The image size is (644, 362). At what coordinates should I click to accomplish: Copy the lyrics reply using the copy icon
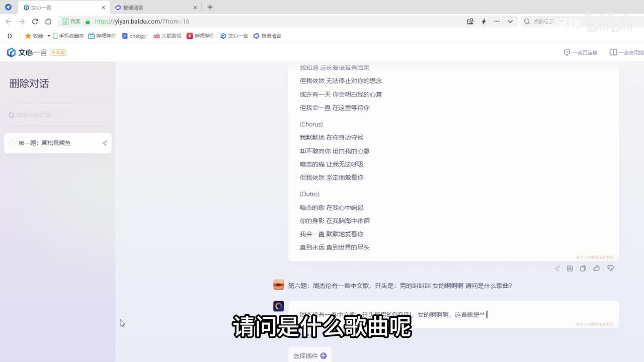pyautogui.click(x=583, y=268)
